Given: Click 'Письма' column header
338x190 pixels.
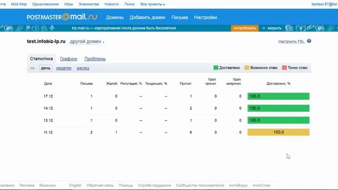Looking at the screenshot, I should pyautogui.click(x=87, y=83).
